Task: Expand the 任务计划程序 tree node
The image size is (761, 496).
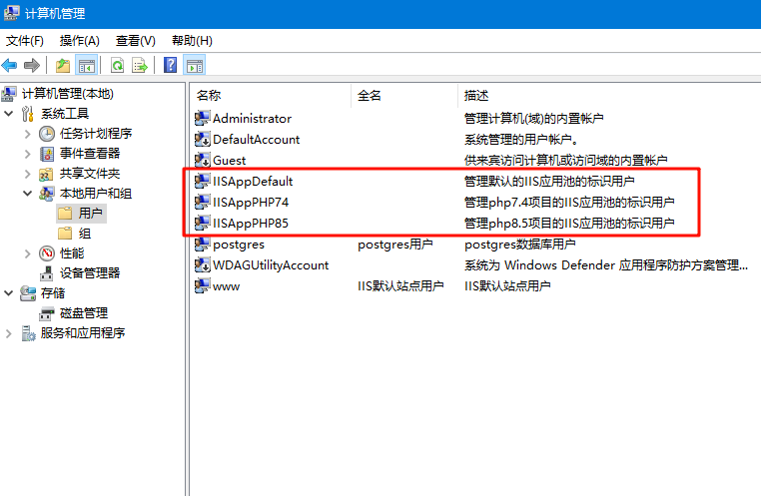Action: tap(27, 134)
